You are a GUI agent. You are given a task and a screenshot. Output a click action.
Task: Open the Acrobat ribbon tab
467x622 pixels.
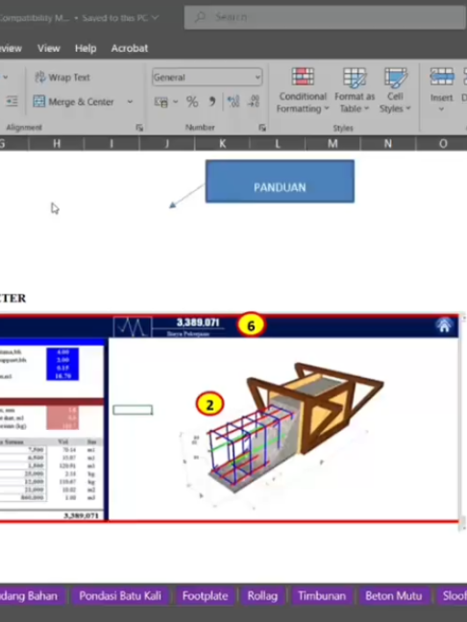(130, 48)
